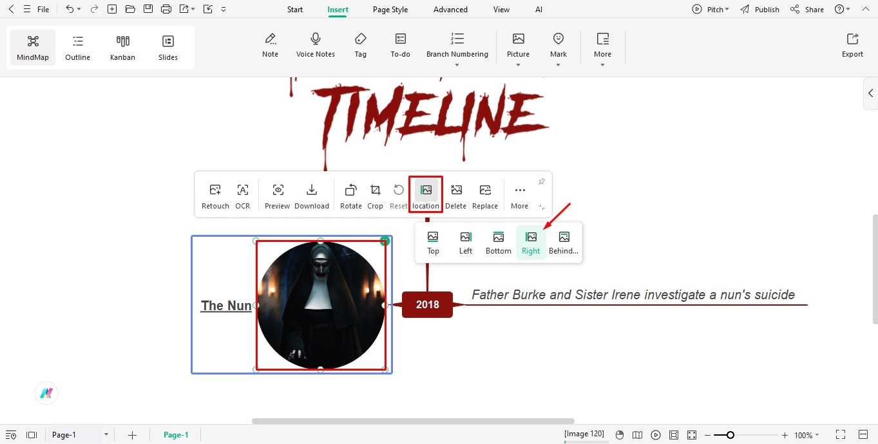Insert a Tag

361,46
